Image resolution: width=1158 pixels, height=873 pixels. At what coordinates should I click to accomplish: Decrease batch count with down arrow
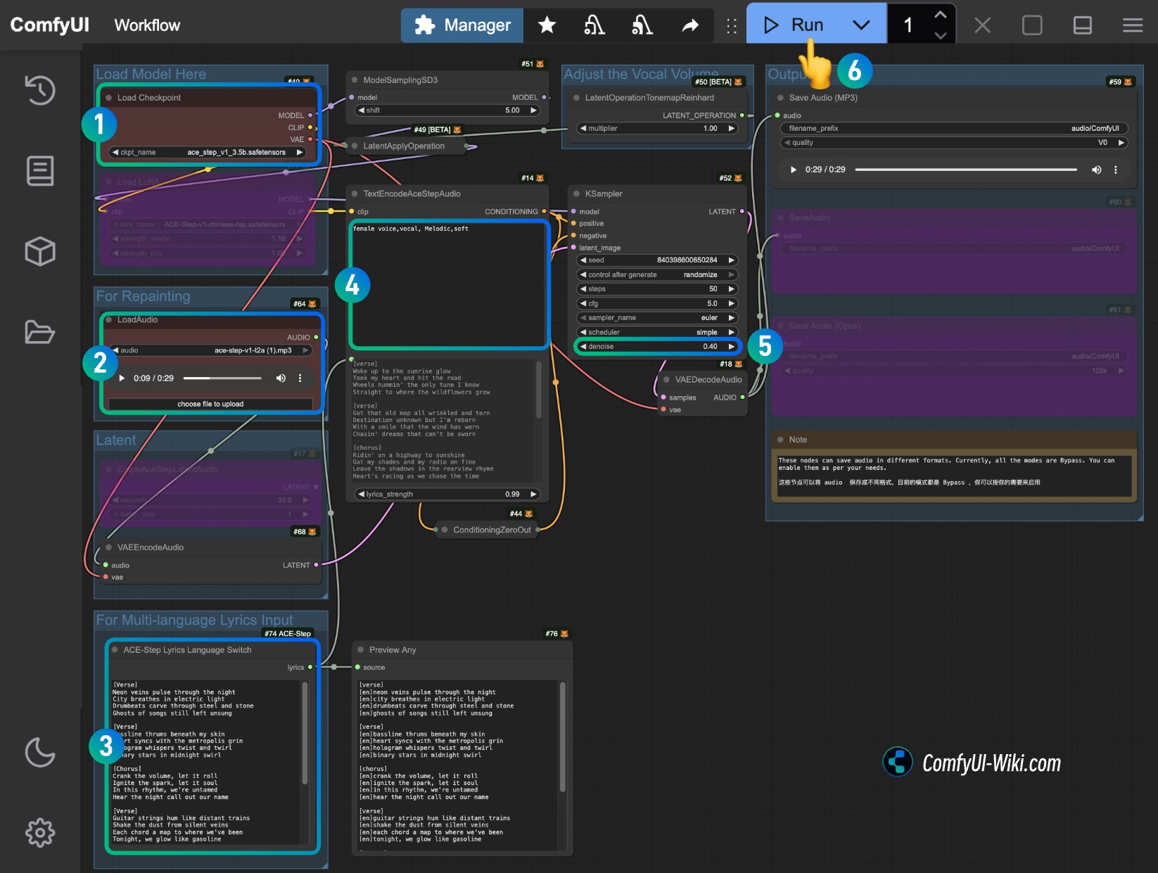[x=941, y=35]
